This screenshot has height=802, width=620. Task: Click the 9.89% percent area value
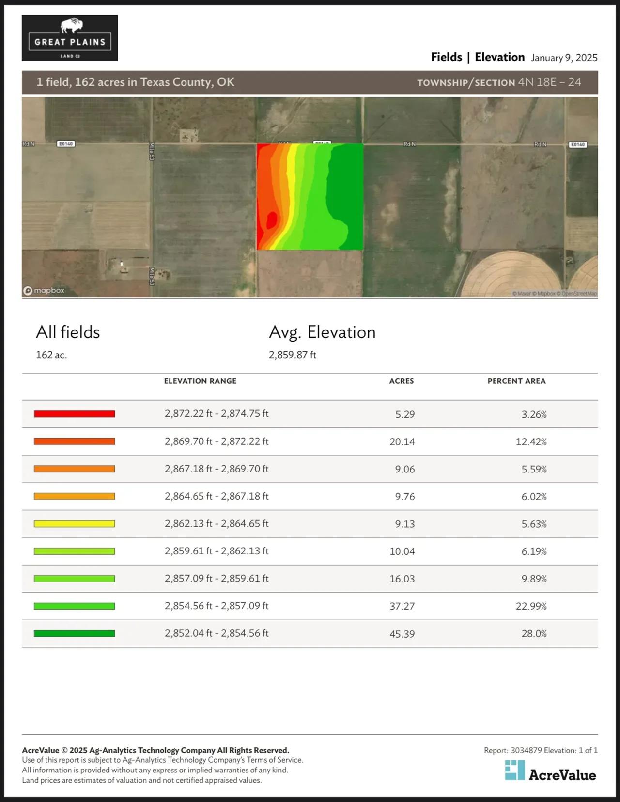[534, 579]
